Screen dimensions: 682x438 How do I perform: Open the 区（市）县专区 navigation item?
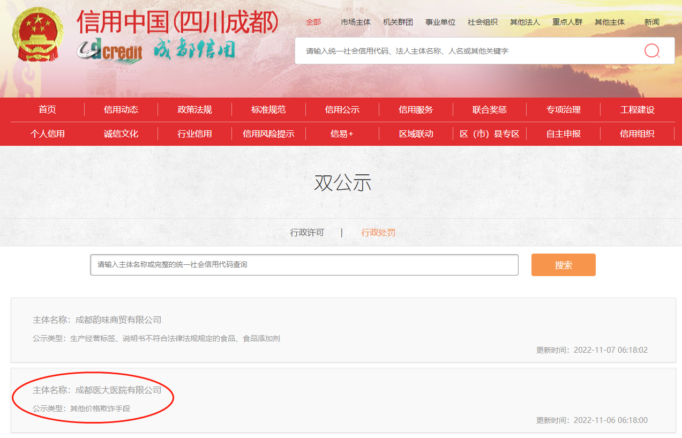tap(490, 133)
